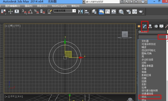The width and height of the screenshot is (168, 101).
Task: Choose 噪波 modifier from list
Action: pyautogui.click(x=144, y=47)
